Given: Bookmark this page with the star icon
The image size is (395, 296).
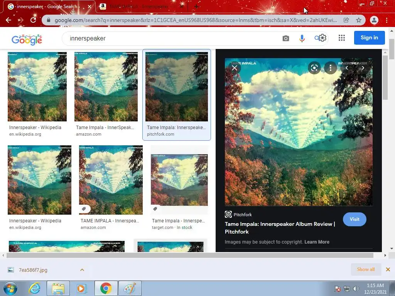Looking at the screenshot, I should pos(359,20).
